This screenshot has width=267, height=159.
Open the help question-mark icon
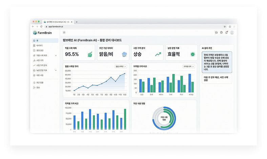coord(221,33)
